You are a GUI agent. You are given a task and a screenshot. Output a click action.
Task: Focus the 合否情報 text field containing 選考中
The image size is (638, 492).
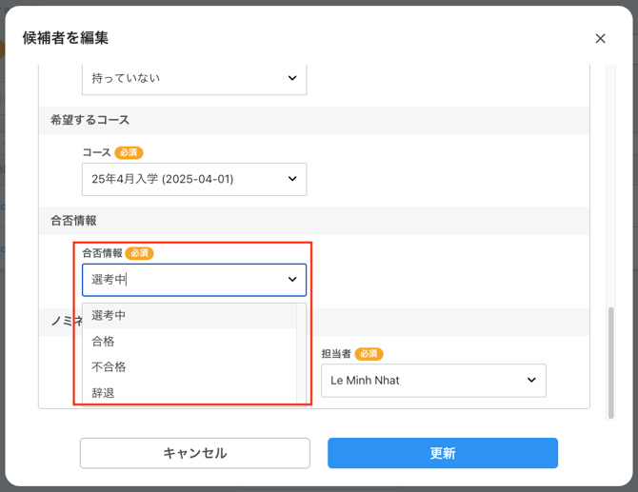point(181,280)
